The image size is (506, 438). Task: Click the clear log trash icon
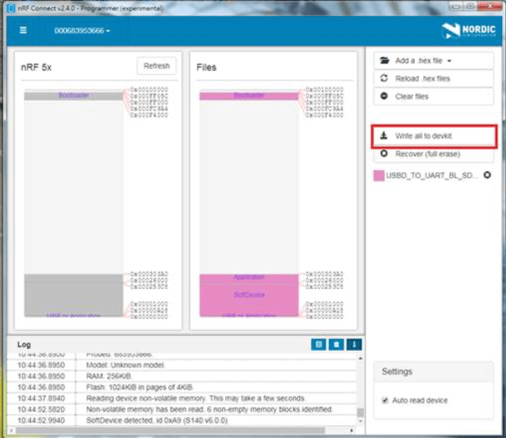pyautogui.click(x=336, y=344)
